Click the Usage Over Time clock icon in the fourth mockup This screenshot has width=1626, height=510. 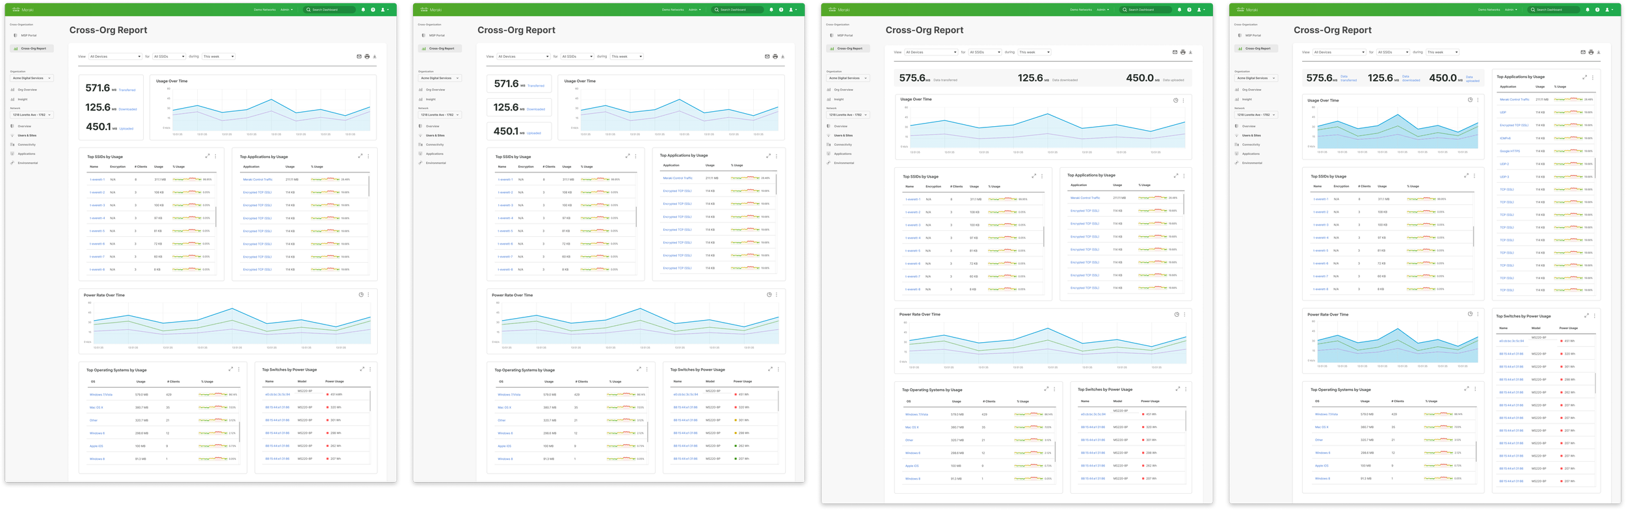(x=1470, y=100)
